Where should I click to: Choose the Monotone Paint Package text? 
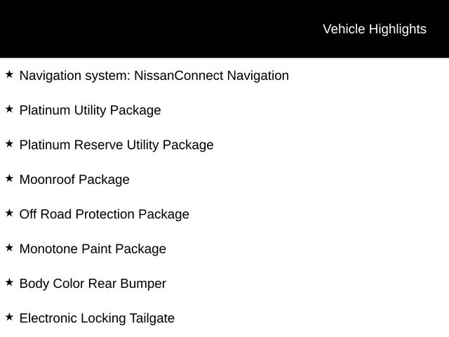tap(93, 249)
